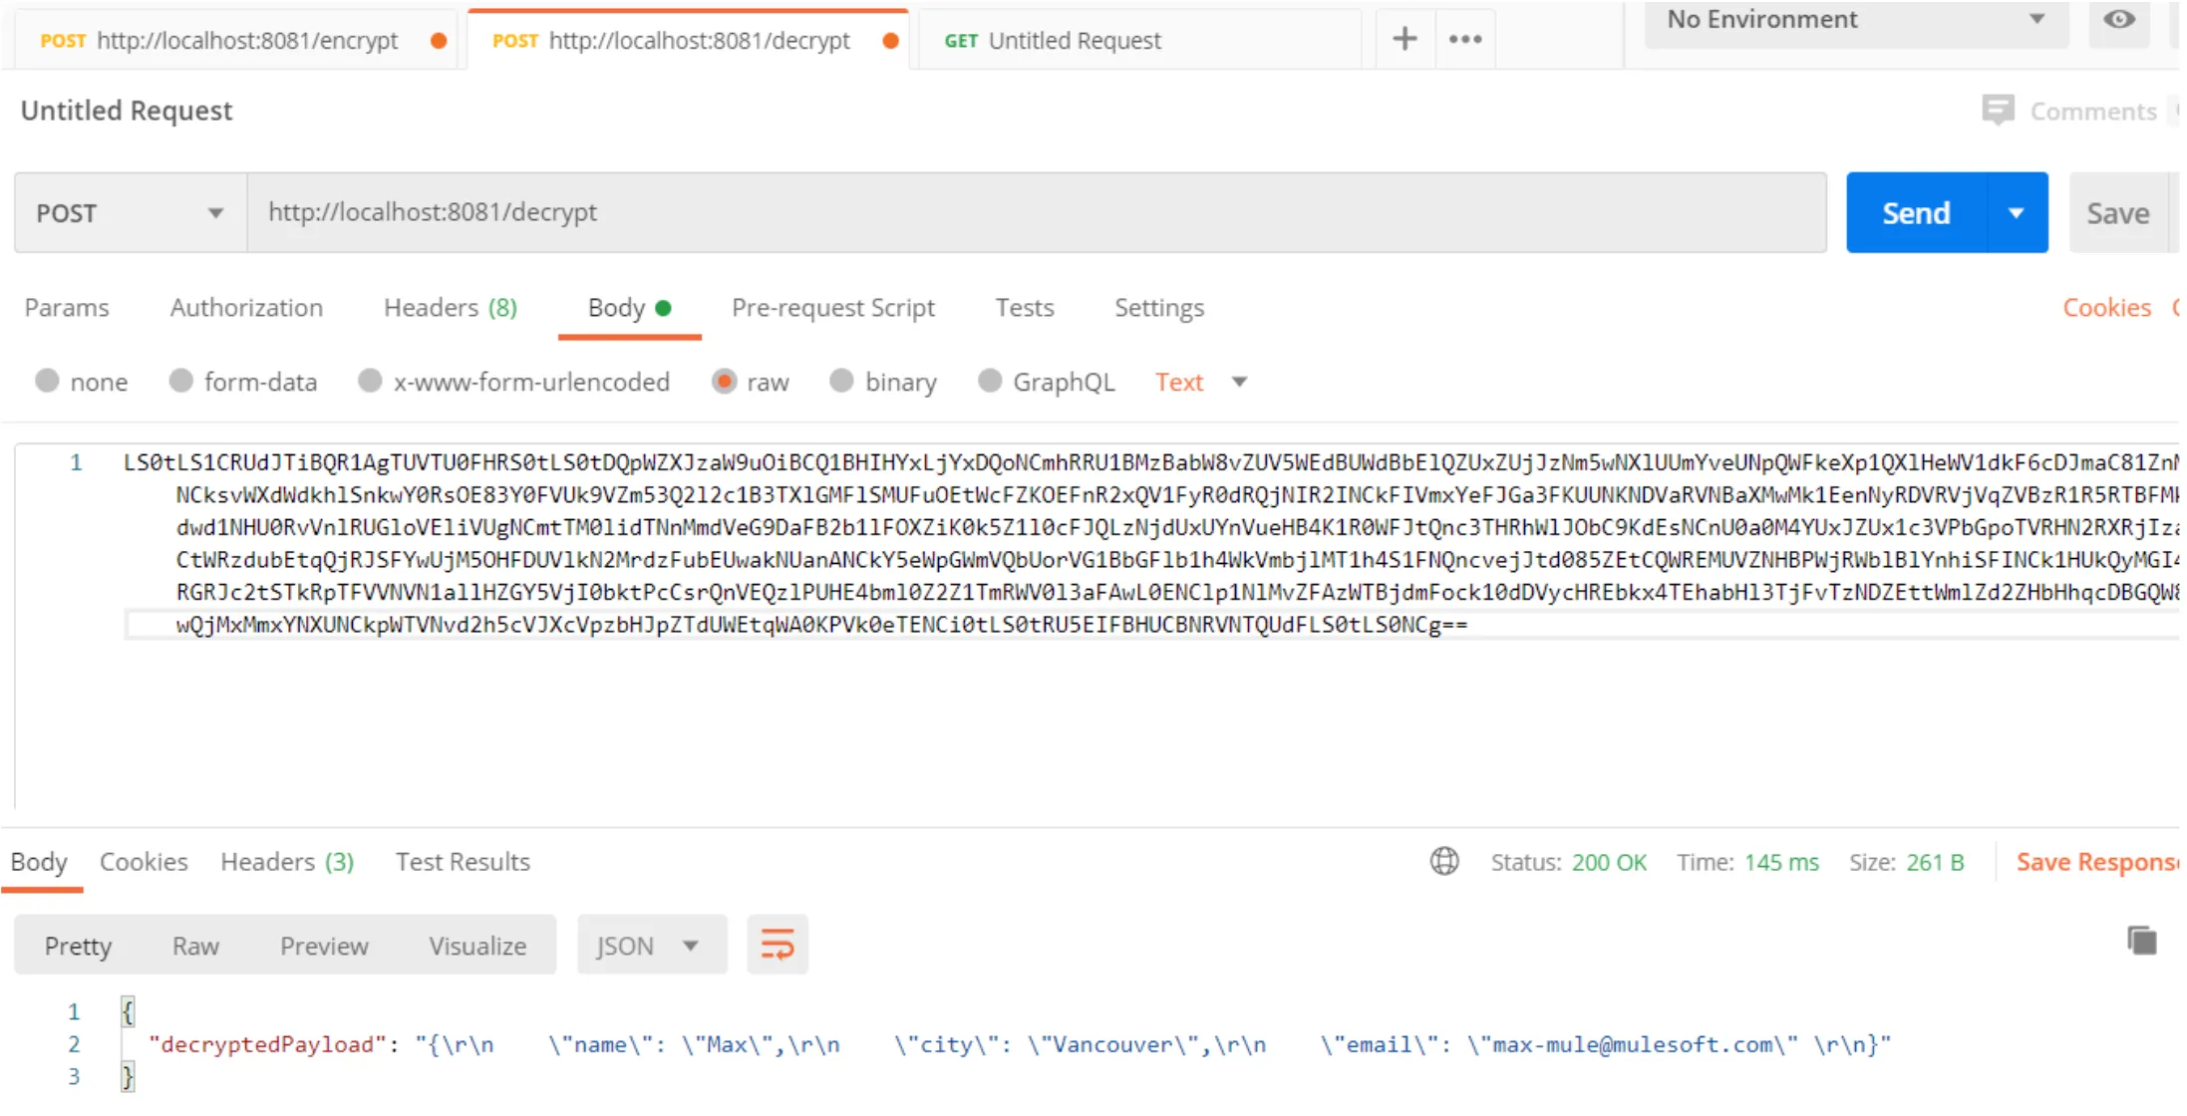Open the Comments panel link
Image resolution: width=2187 pixels, height=1116 pixels.
pos(2093,111)
